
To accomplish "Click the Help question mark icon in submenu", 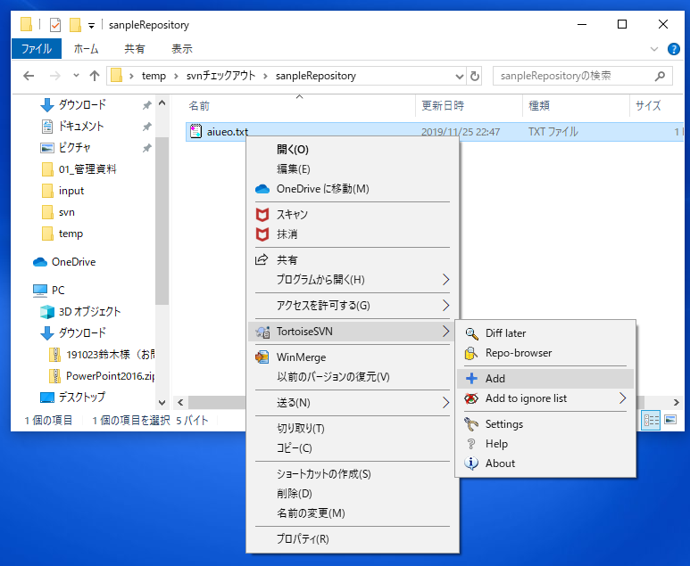I will pos(471,444).
